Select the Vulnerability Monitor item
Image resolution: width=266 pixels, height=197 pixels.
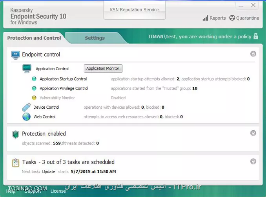(x=57, y=98)
